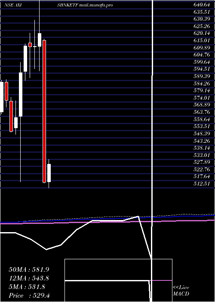Click the 574.01 price axis label
Viewport: 215px width, 302px height.
(x=201, y=98)
